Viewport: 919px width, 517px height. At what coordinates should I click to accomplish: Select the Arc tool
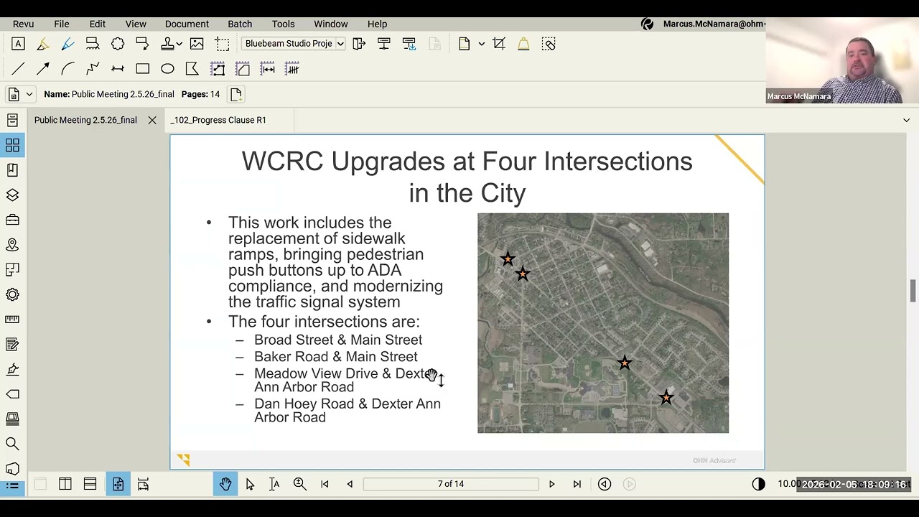point(67,69)
